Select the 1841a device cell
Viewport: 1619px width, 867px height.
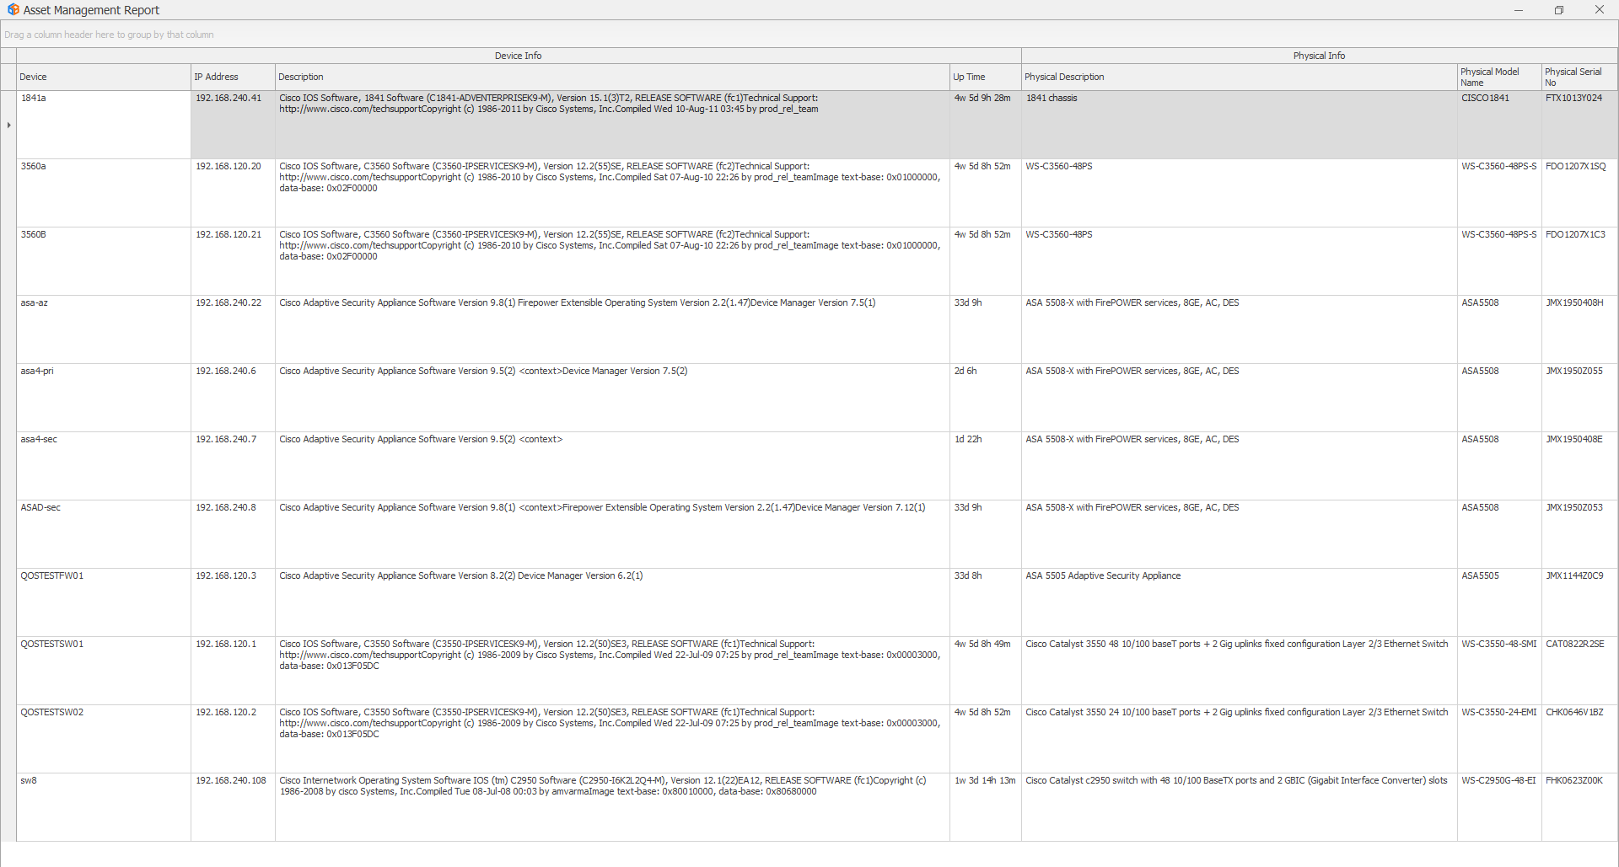point(104,125)
